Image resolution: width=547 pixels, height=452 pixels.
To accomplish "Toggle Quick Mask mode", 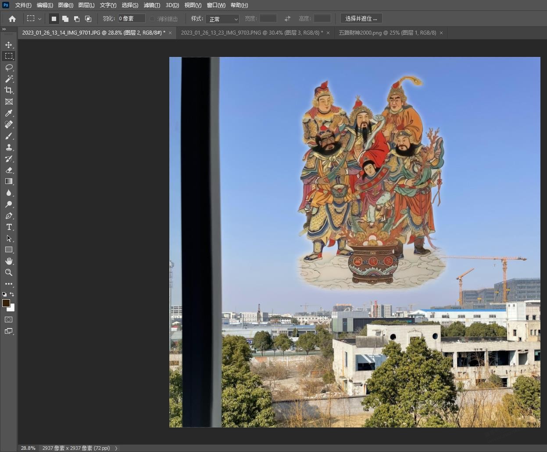I will click(9, 320).
